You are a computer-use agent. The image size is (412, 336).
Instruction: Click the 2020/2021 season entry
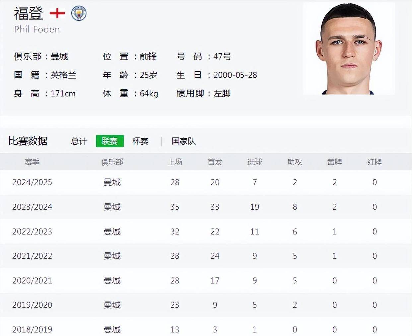[x=32, y=281]
